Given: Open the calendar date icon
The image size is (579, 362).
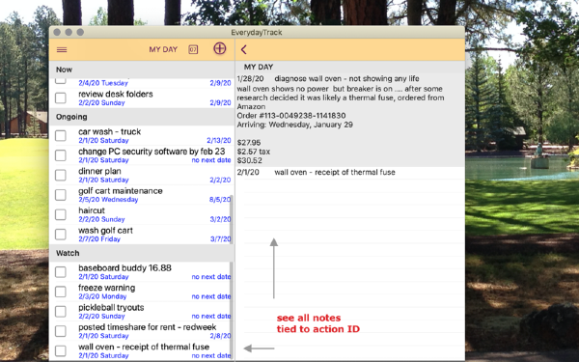Looking at the screenshot, I should (x=193, y=49).
